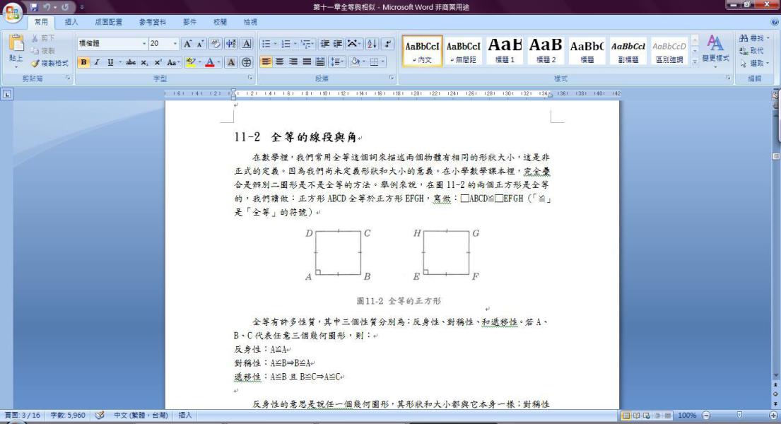Screen dimensions: 781x424
Task: Apply the 副標題 subtitle style
Action: pyautogui.click(x=628, y=51)
